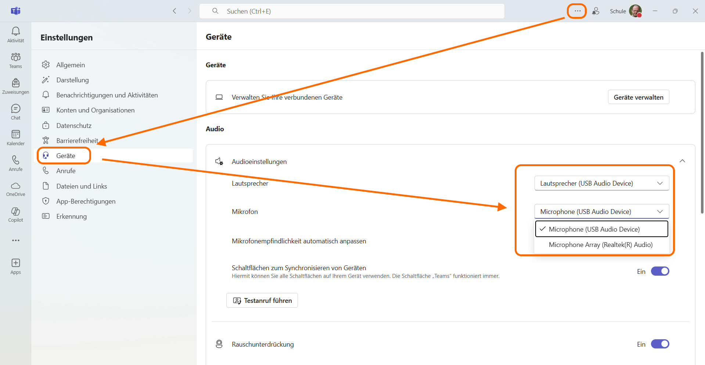Open Datenschutz settings category

(74, 126)
